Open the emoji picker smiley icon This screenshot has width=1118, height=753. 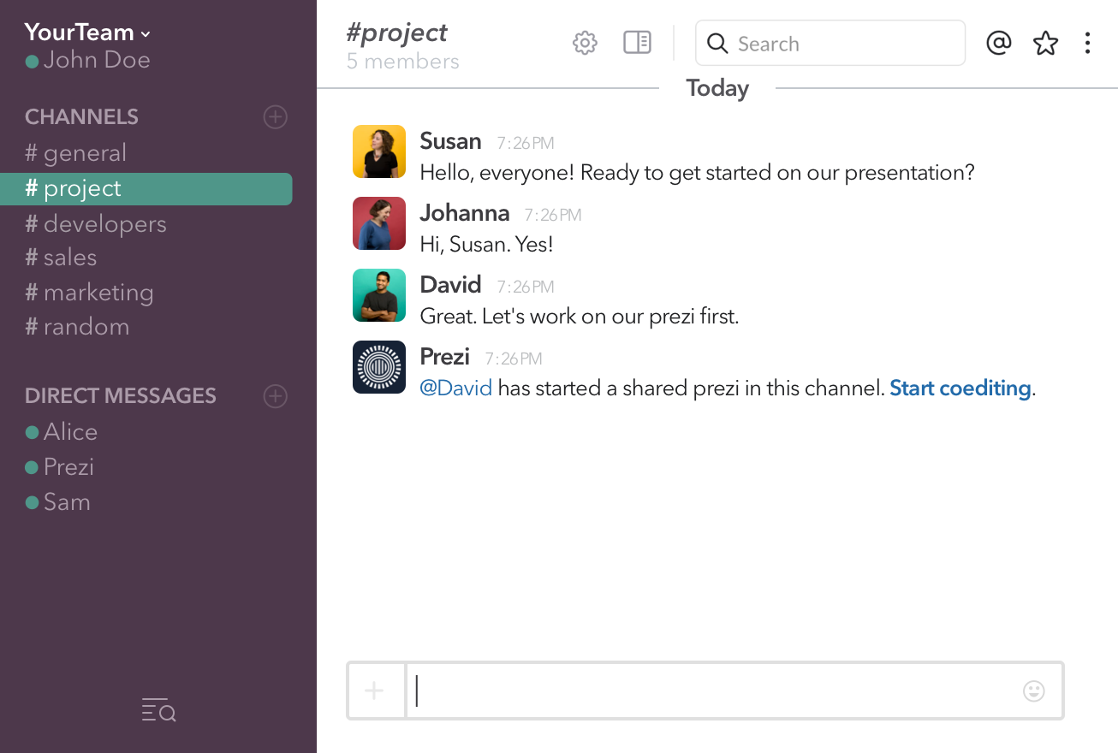click(x=1034, y=691)
